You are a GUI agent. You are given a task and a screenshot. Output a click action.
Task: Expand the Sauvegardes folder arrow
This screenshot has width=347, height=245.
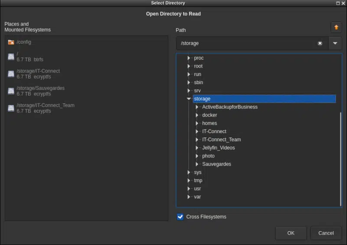[197, 164]
